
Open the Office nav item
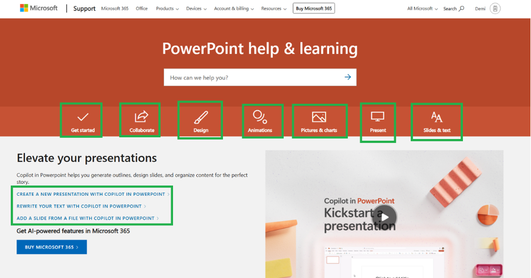[x=142, y=9]
